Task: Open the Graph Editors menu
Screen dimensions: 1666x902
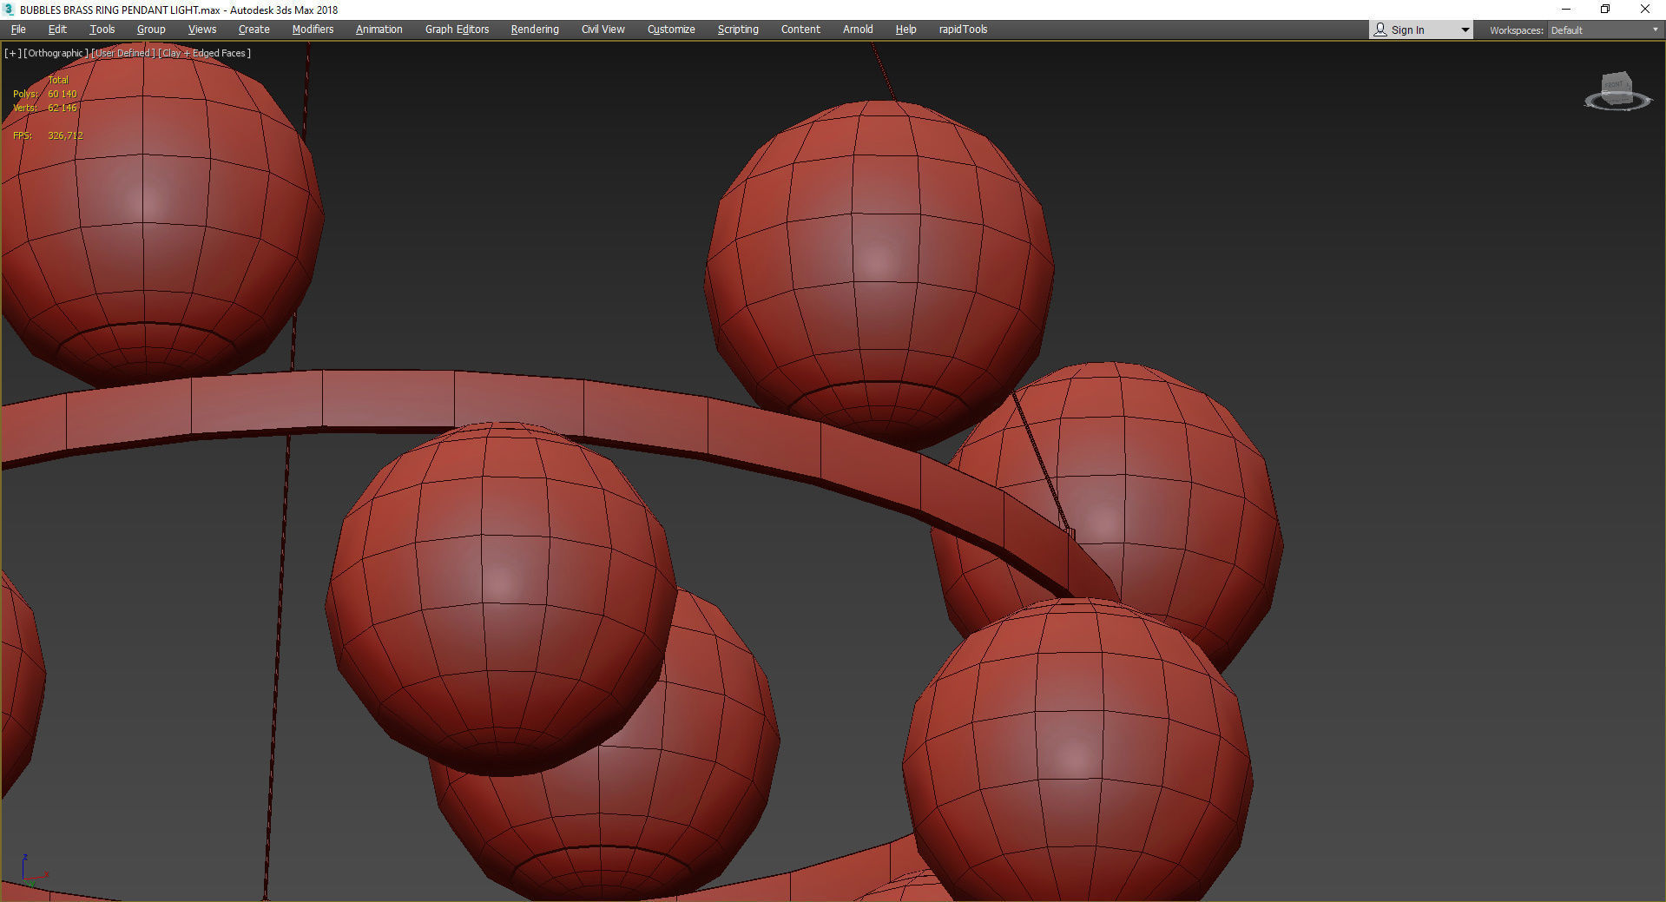Action: (x=457, y=30)
